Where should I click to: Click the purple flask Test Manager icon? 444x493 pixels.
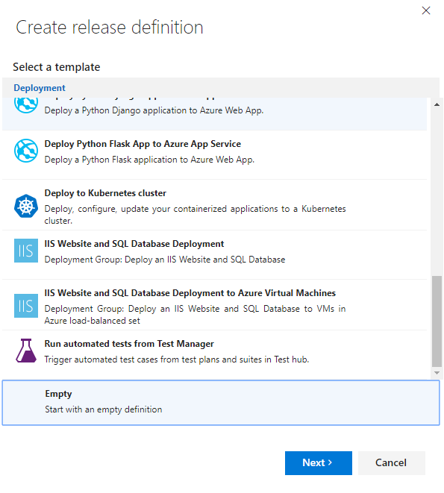26,351
